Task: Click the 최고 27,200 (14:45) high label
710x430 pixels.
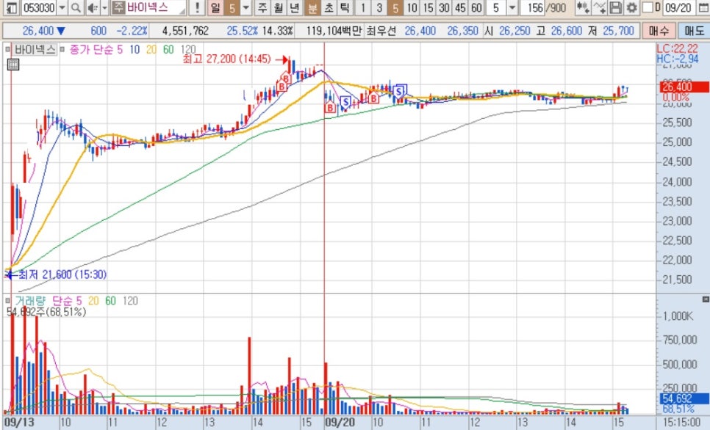Action: (x=226, y=59)
